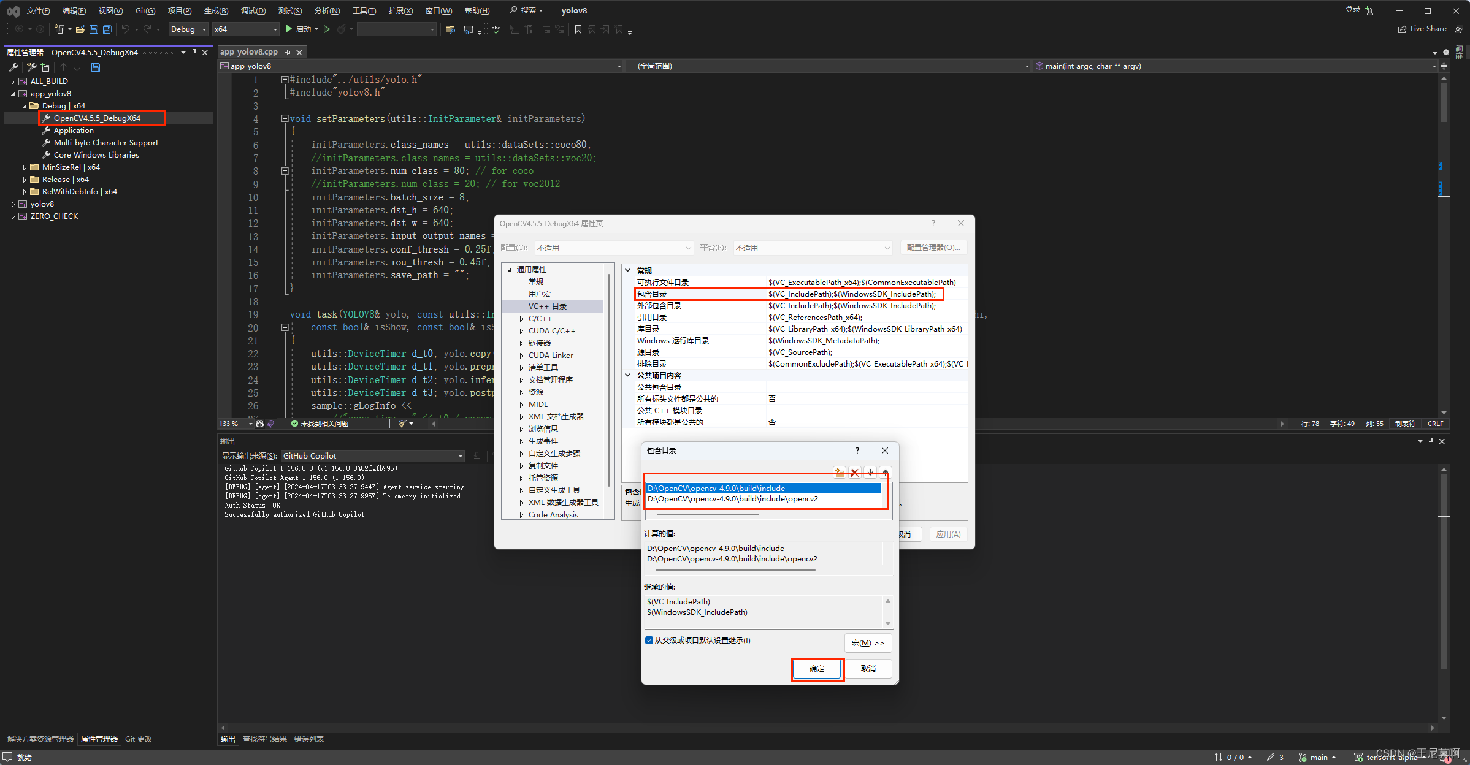
Task: Click the Live Share icon
Action: click(x=1402, y=29)
